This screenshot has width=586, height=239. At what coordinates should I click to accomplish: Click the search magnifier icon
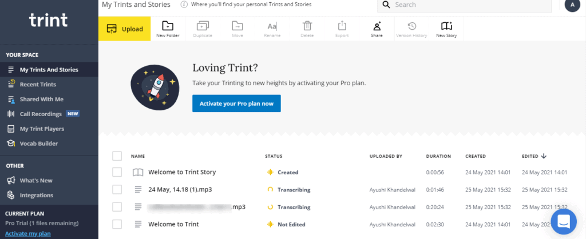pyautogui.click(x=387, y=5)
